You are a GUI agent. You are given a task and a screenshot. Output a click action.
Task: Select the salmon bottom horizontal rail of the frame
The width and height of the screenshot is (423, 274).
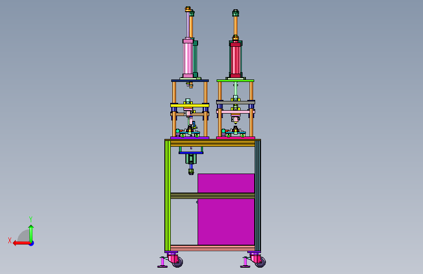(213, 248)
